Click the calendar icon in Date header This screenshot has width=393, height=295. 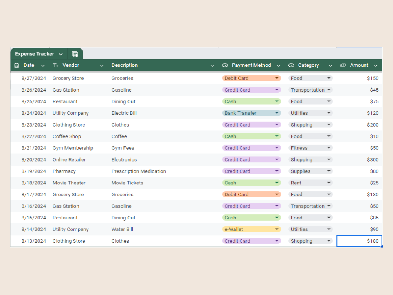17,65
